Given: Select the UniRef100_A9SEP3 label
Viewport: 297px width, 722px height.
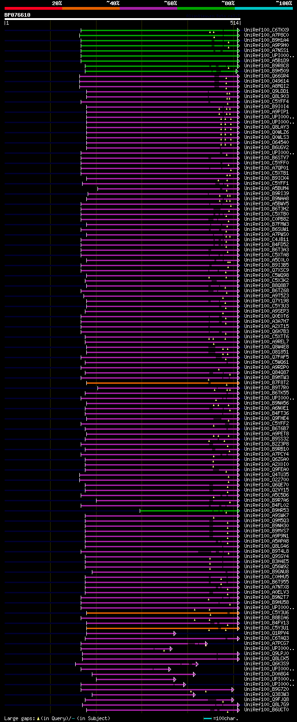Looking at the screenshot, I should pos(266,311).
